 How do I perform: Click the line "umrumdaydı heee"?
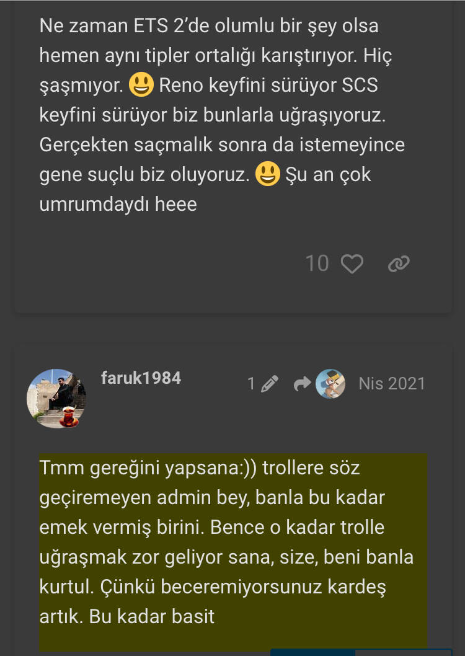click(x=118, y=205)
